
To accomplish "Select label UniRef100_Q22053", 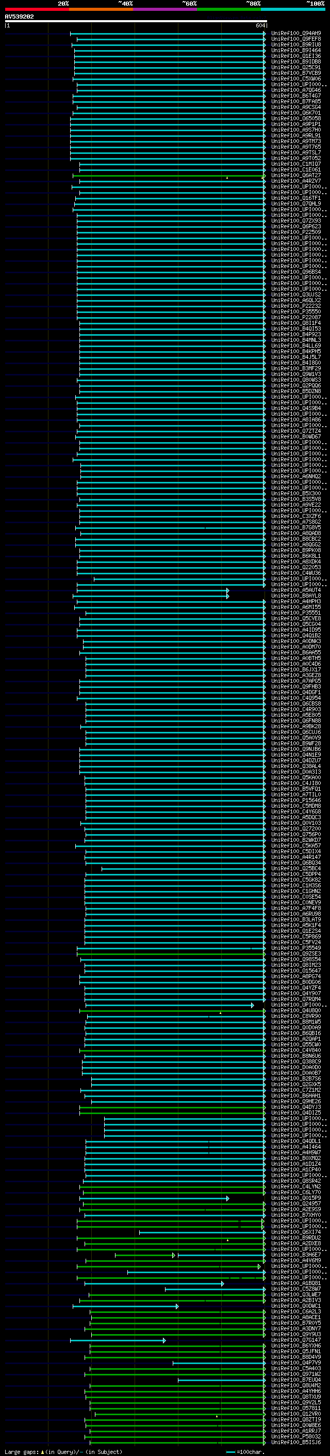I will pyautogui.click(x=296, y=568).
